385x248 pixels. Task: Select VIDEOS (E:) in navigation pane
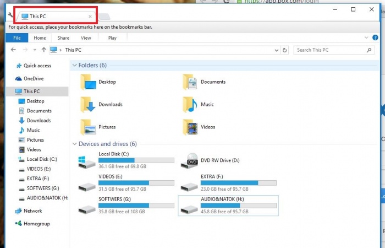35,169
